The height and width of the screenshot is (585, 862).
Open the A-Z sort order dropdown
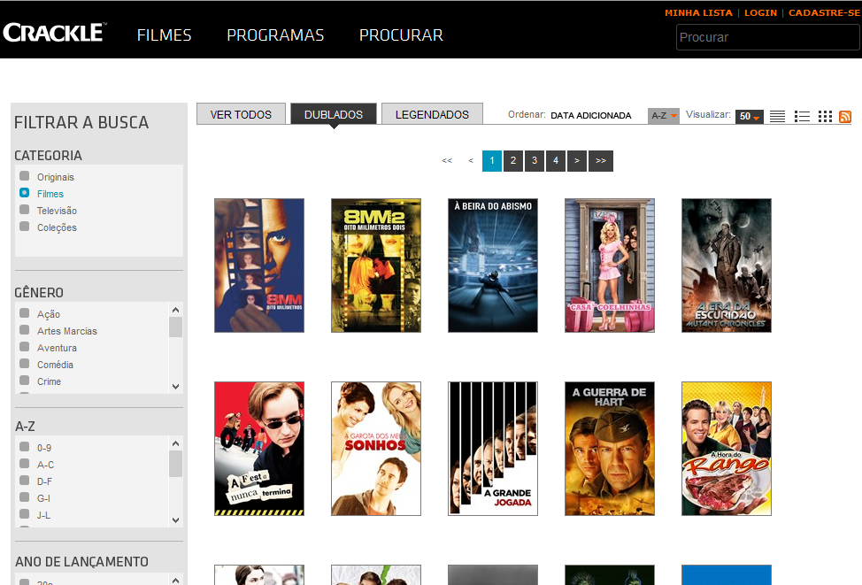[664, 115]
